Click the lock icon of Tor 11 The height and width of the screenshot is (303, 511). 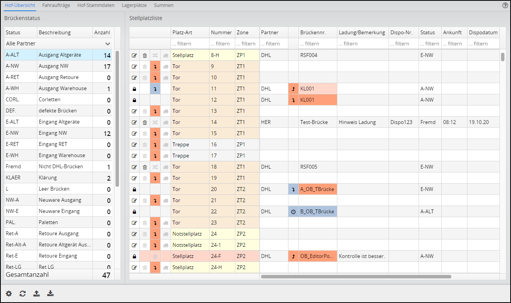click(x=134, y=89)
